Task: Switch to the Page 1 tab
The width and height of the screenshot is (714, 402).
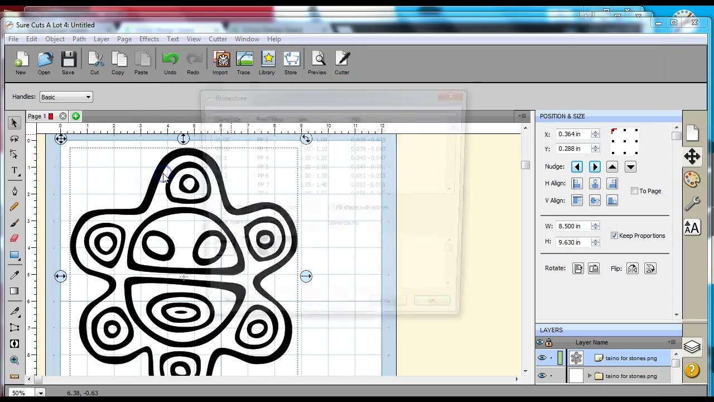Action: (37, 116)
